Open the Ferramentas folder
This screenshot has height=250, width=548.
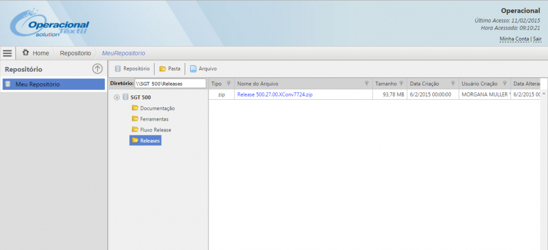point(153,119)
